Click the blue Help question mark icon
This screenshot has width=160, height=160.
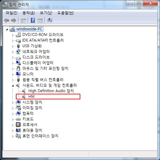[x=33, y=20]
